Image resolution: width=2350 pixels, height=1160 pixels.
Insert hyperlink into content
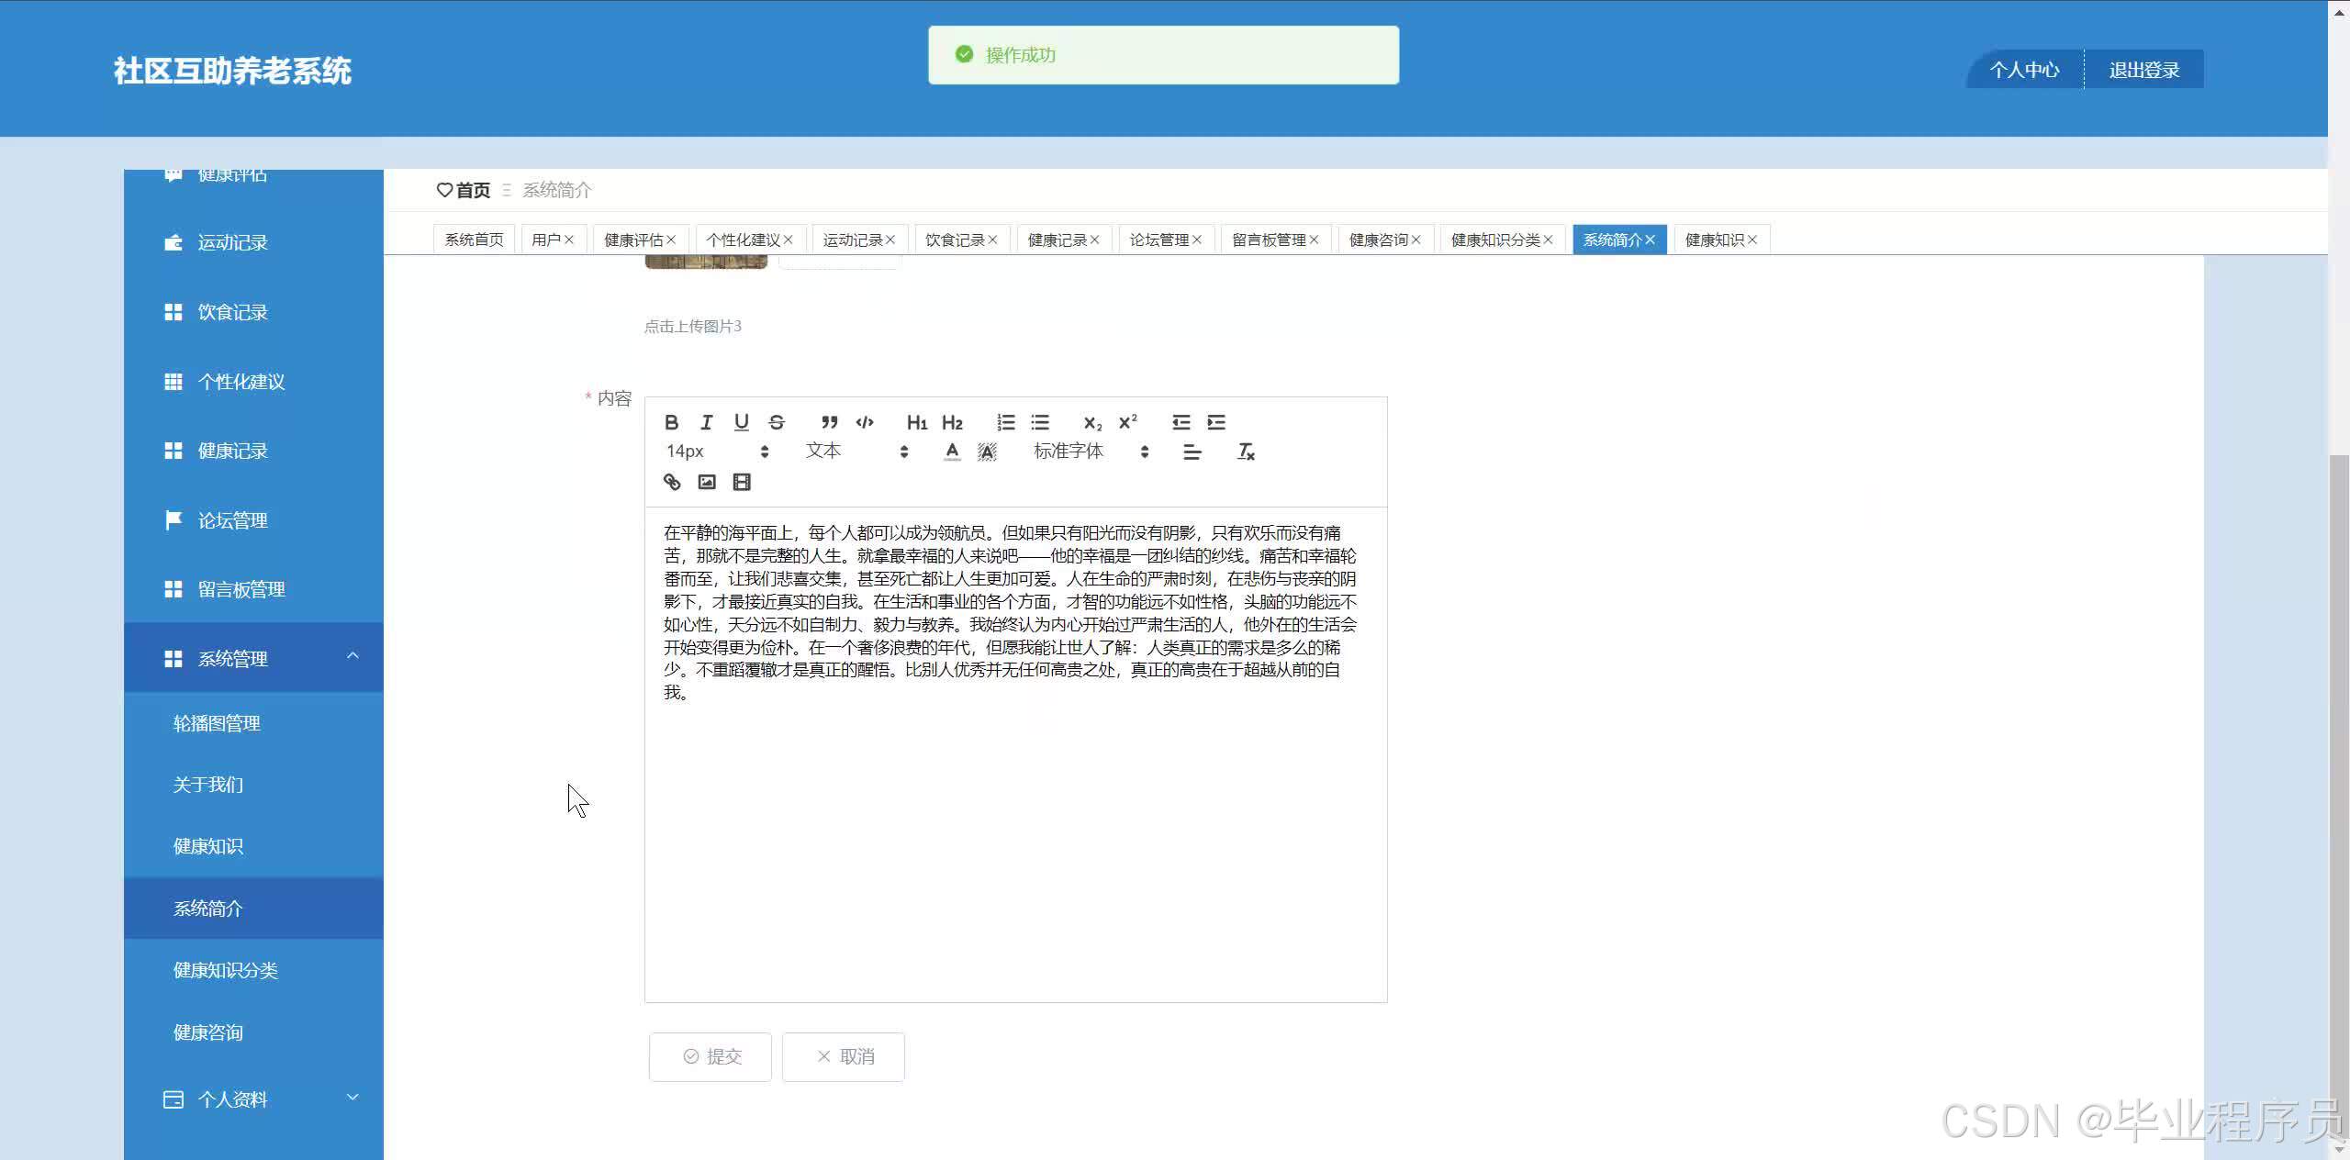(x=672, y=482)
